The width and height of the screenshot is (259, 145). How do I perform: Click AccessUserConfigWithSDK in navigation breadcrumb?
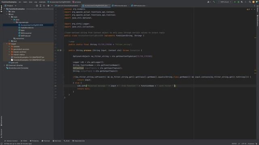click(x=59, y=2)
